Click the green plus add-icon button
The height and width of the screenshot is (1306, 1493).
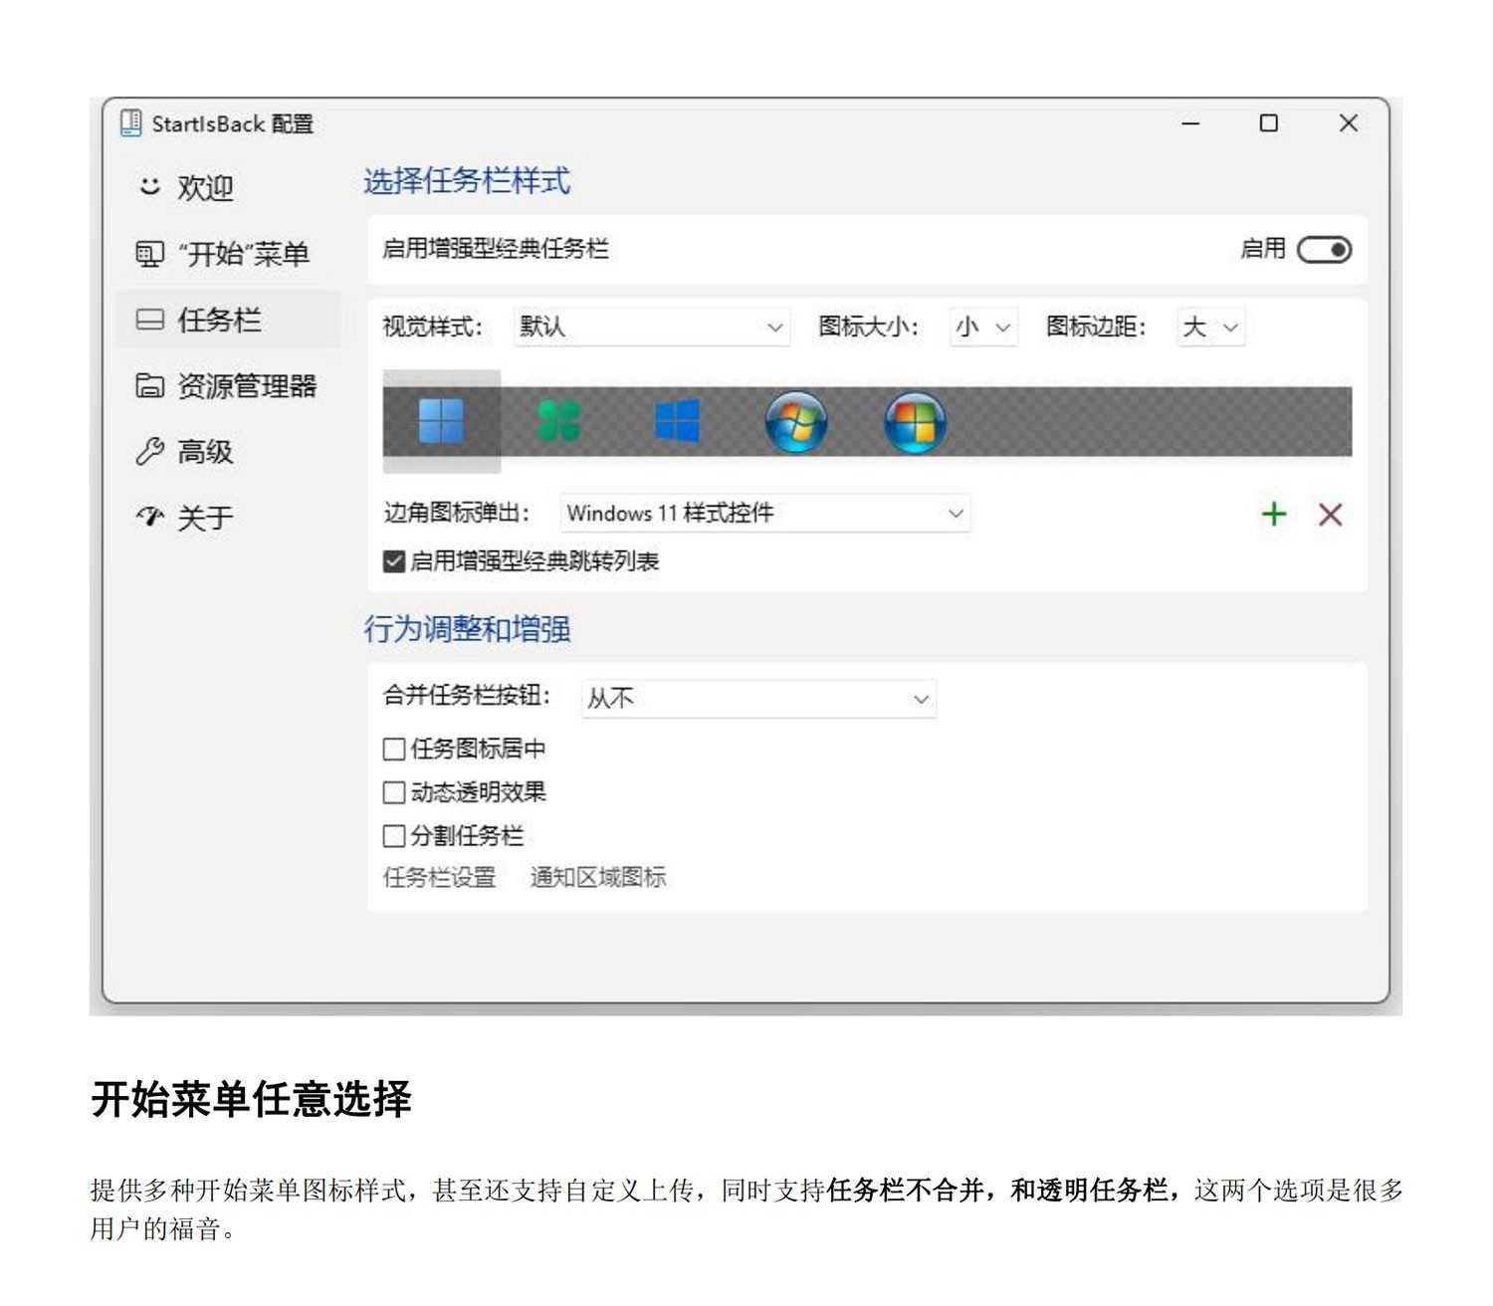click(x=1274, y=515)
